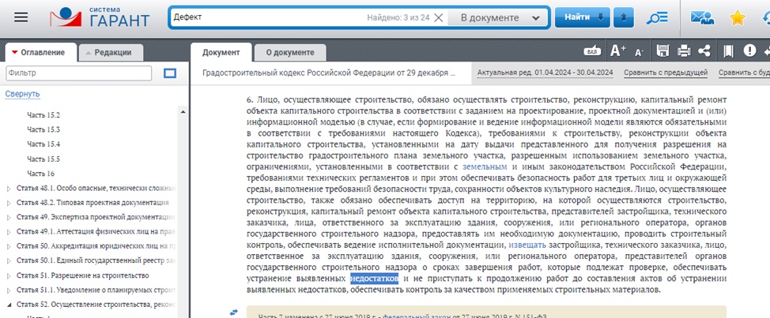This screenshot has width=770, height=318.
Task: Click the contents panel scrollbar up arrow
Action: (183, 112)
